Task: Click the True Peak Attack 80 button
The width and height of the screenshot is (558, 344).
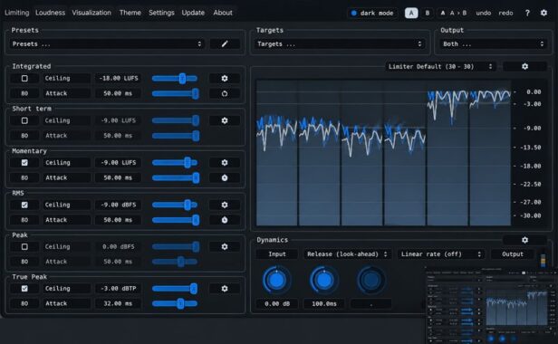Action: (24, 304)
